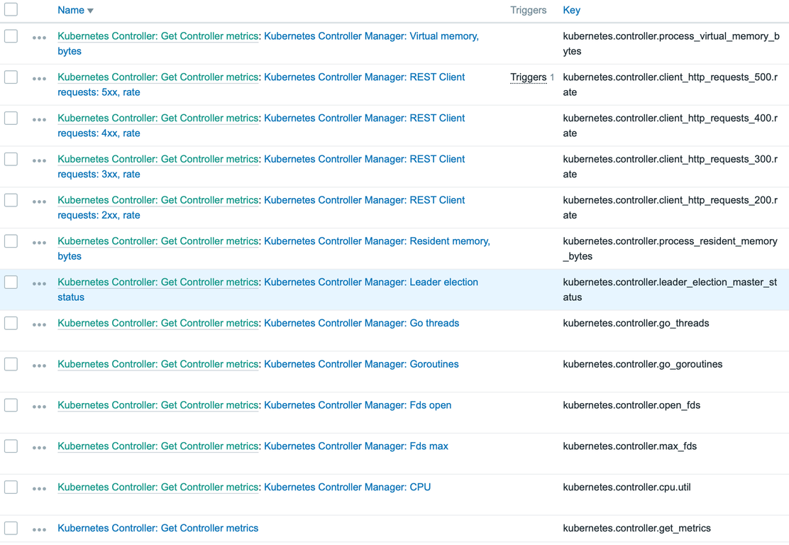Open three-dot menu for Go threads item
This screenshot has height=545, width=789.
pyautogui.click(x=39, y=324)
